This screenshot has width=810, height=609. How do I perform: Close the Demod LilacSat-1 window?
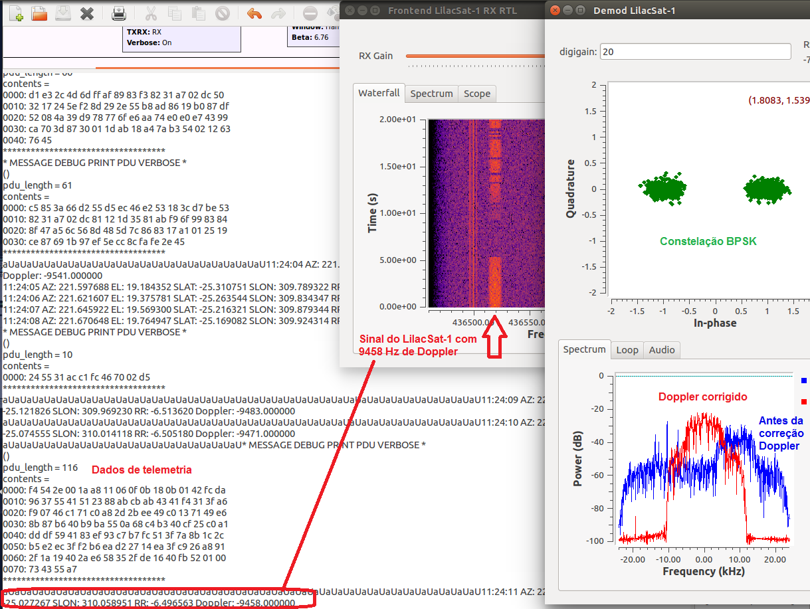pyautogui.click(x=556, y=10)
